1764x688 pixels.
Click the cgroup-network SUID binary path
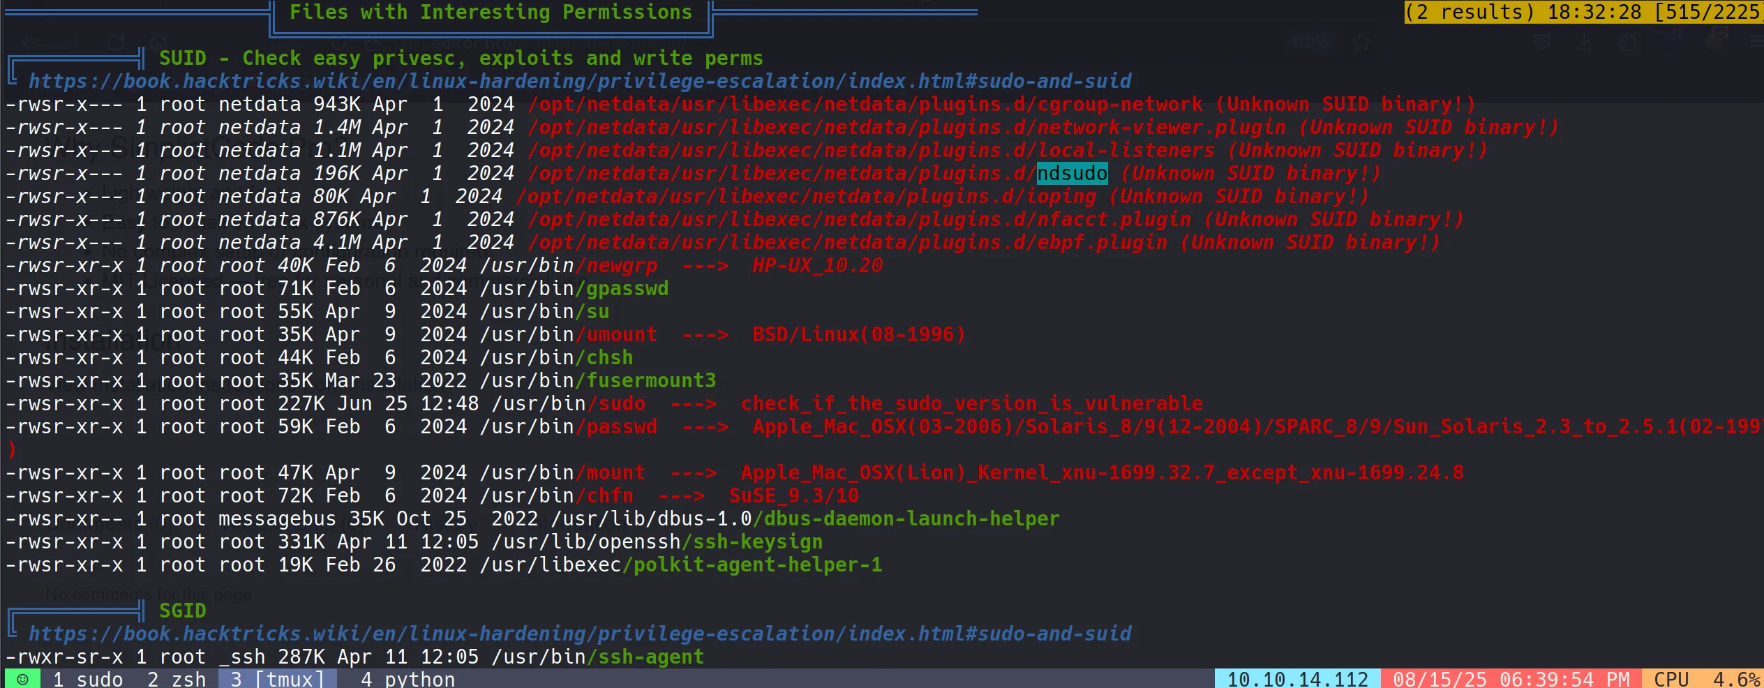[865, 105]
